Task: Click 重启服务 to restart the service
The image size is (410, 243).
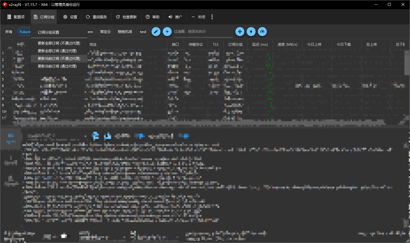Action: click(96, 17)
